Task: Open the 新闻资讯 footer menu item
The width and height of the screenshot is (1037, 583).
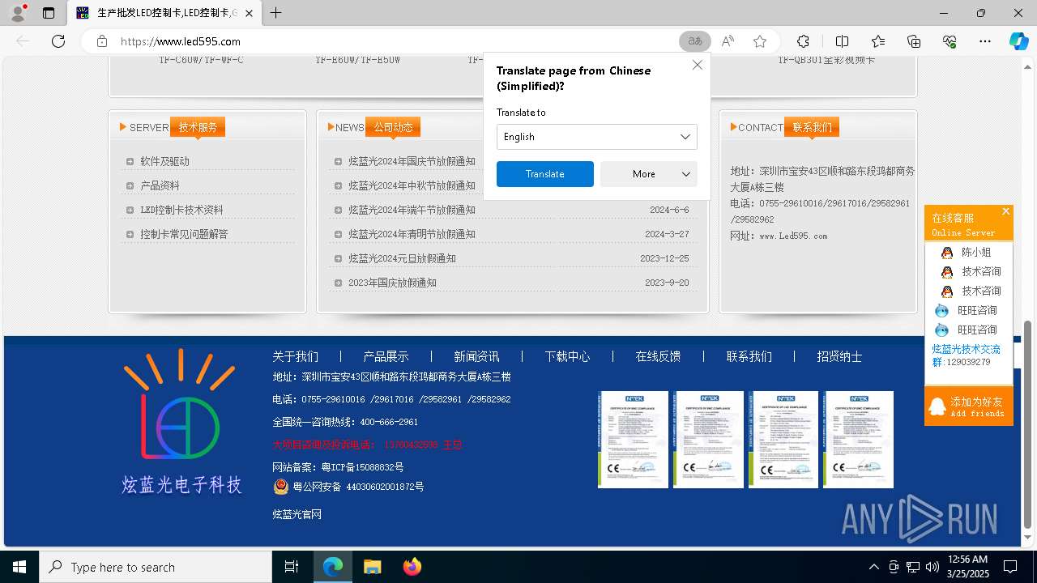Action: (476, 356)
